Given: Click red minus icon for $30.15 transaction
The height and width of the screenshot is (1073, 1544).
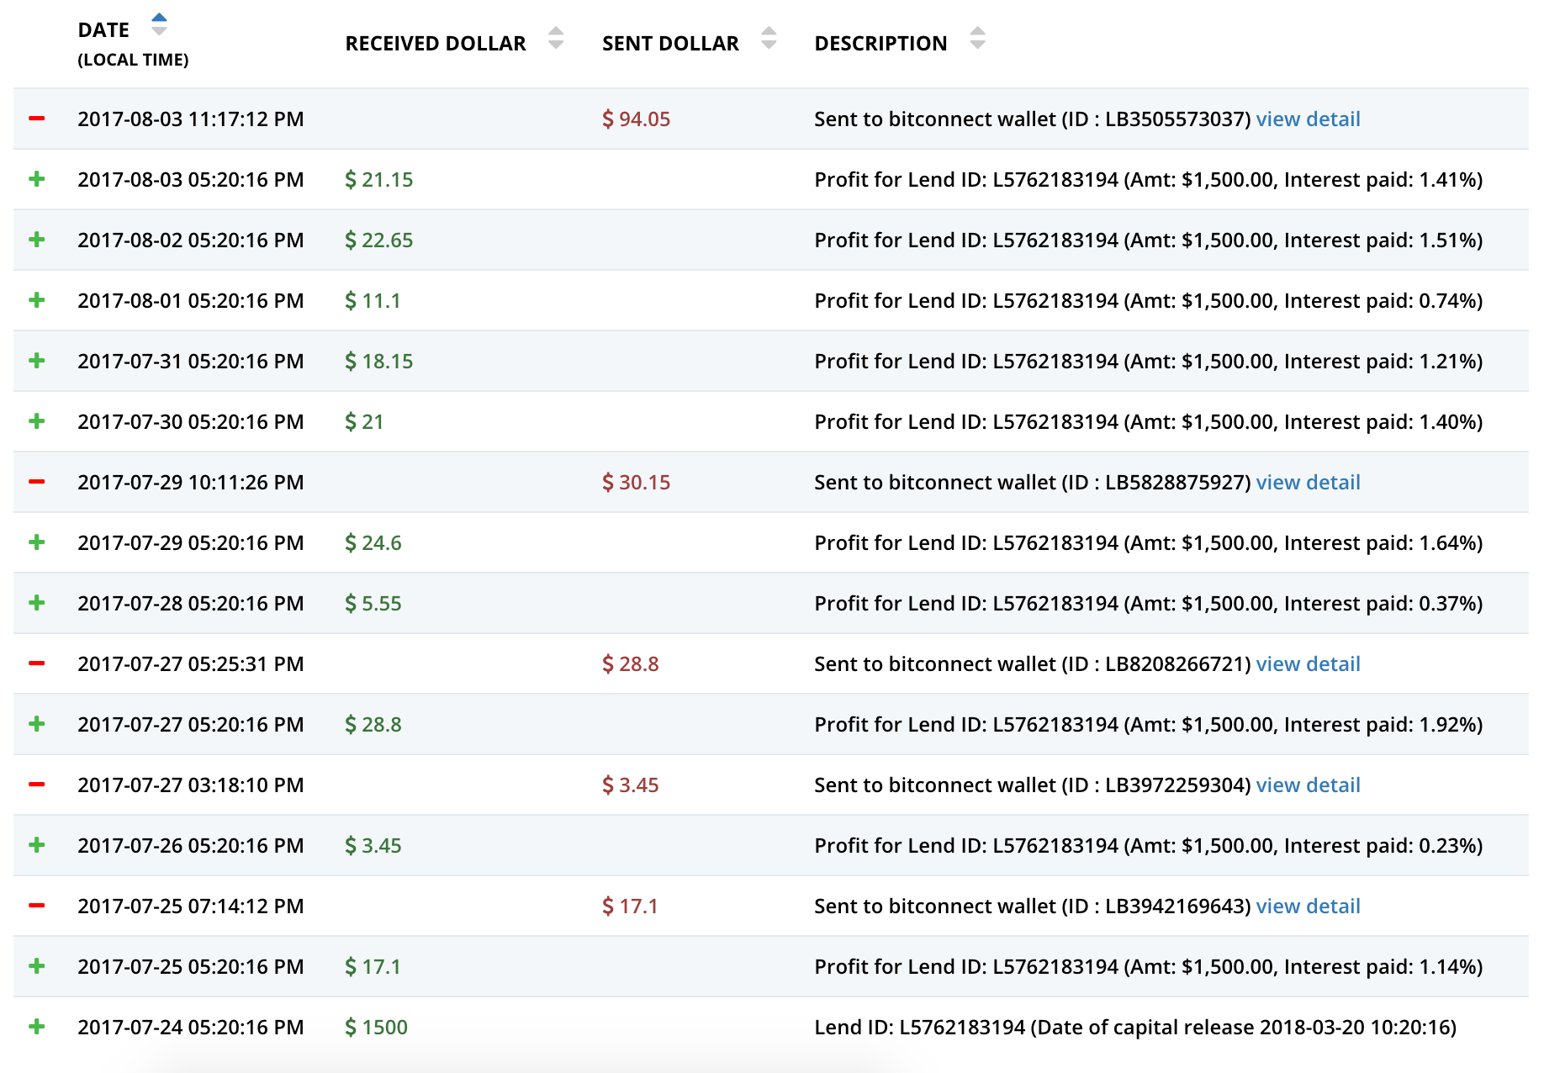Looking at the screenshot, I should [x=36, y=482].
